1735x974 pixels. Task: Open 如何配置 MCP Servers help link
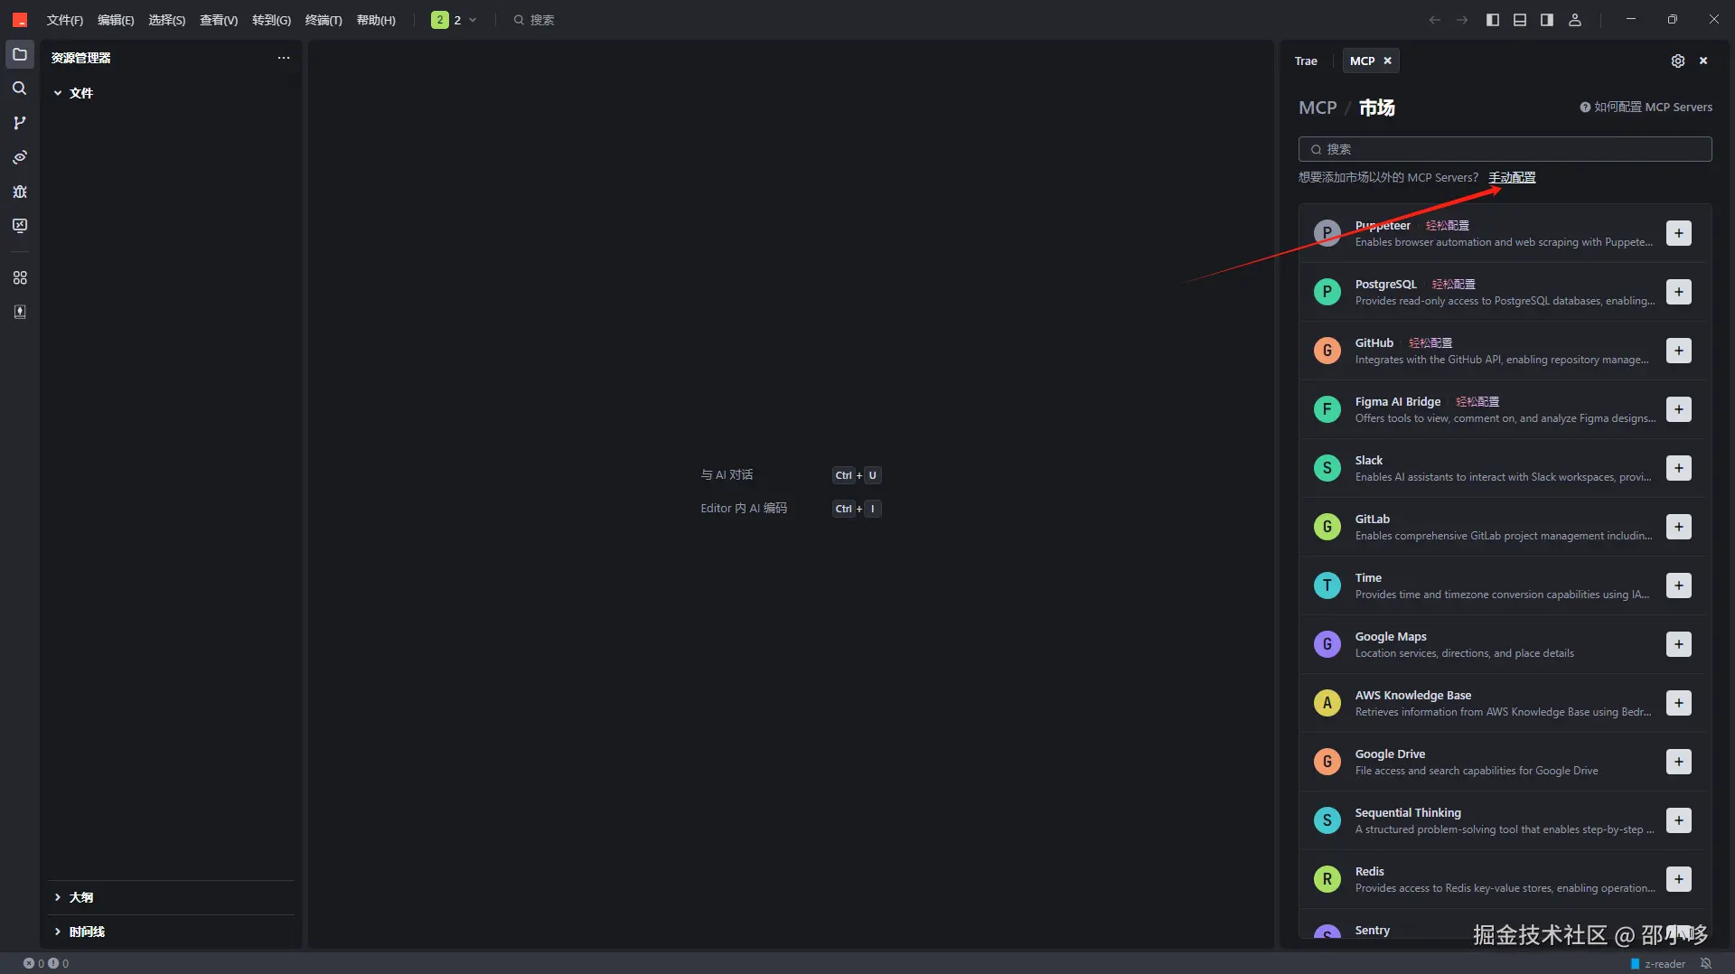click(1646, 107)
